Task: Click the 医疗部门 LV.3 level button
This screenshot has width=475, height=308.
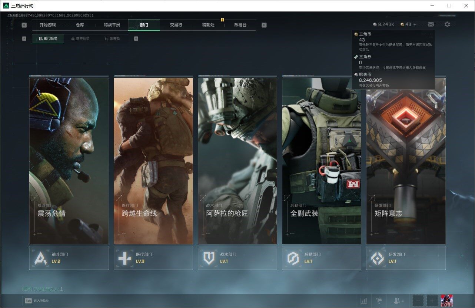Action: 153,258
